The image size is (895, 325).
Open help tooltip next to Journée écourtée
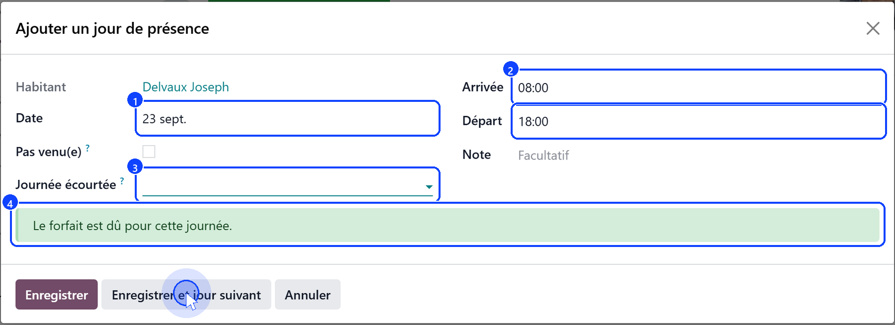pos(122,181)
